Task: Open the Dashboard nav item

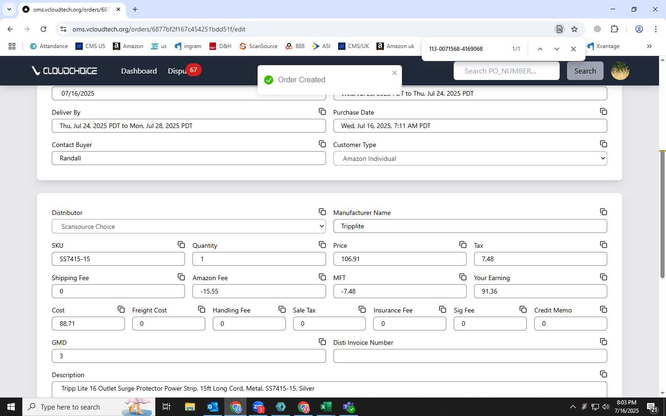Action: [139, 71]
